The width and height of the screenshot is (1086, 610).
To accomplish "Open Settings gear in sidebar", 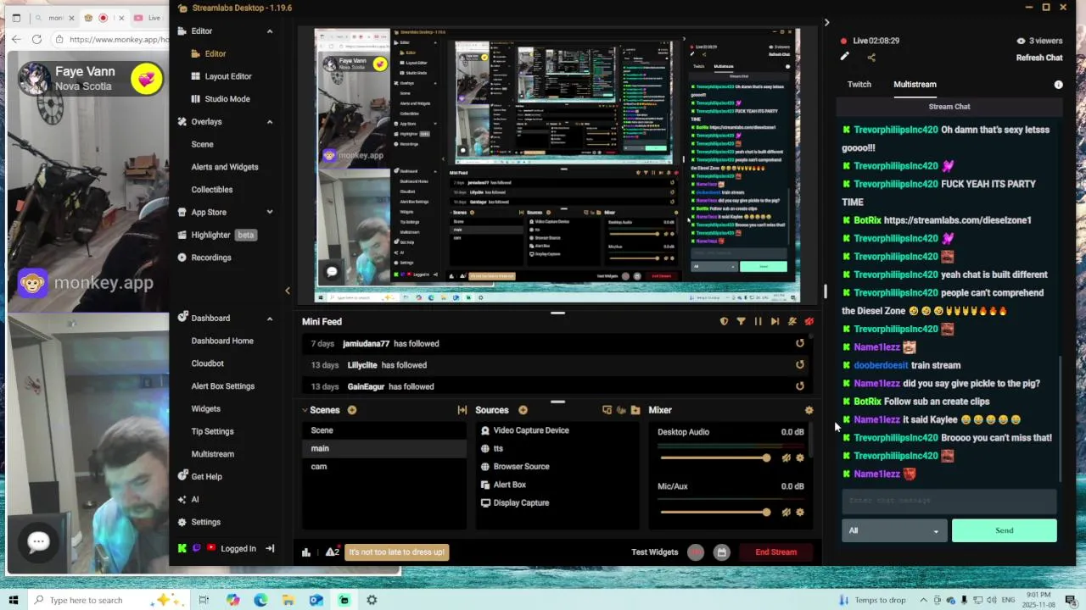I will 182,522.
